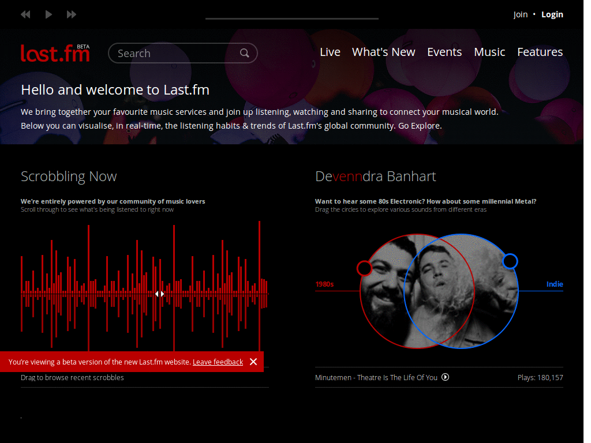Play the Minutemen track preview

444,377
